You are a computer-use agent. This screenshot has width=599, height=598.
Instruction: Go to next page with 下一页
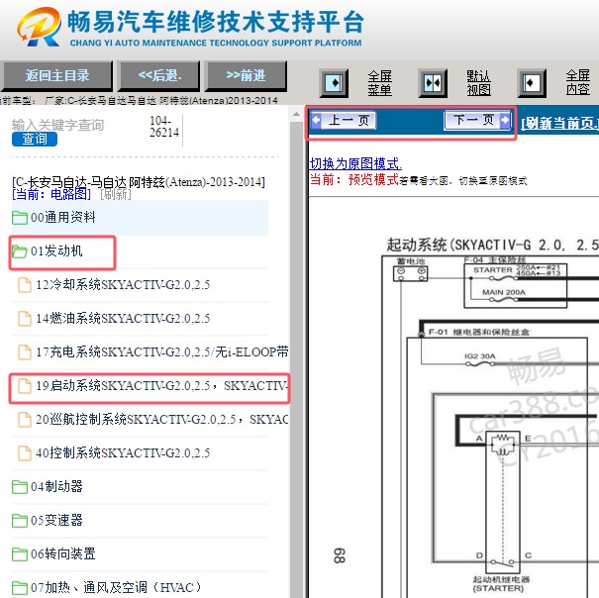tap(477, 121)
